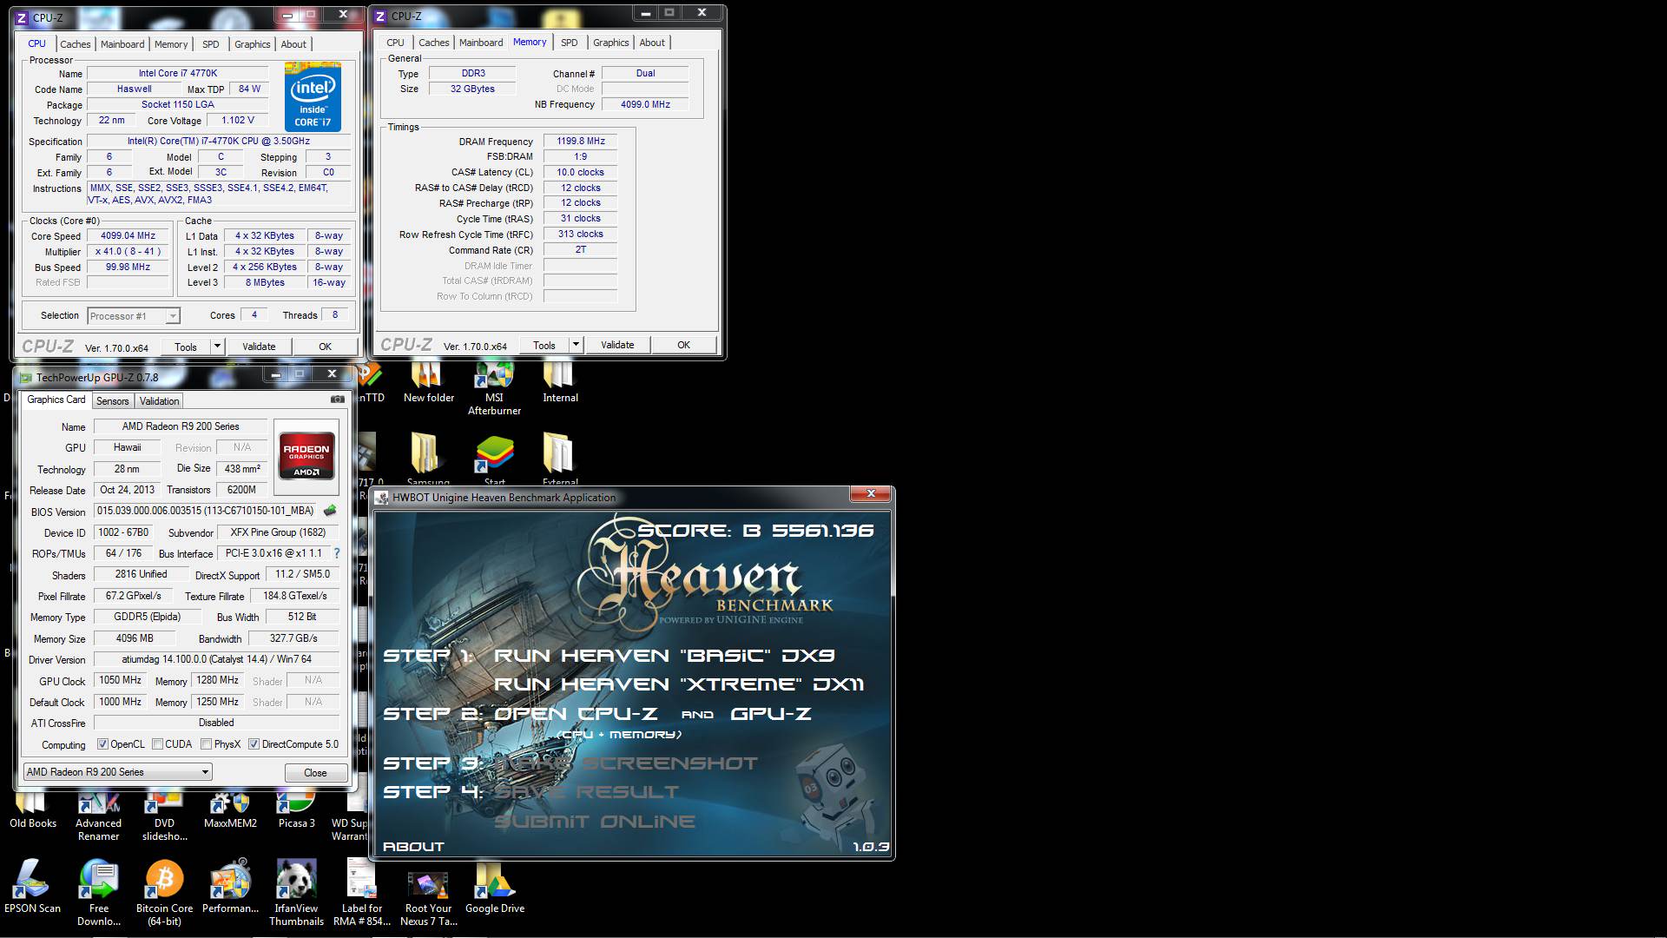Select the MaxxMEM2 desktop icon

pyautogui.click(x=230, y=811)
